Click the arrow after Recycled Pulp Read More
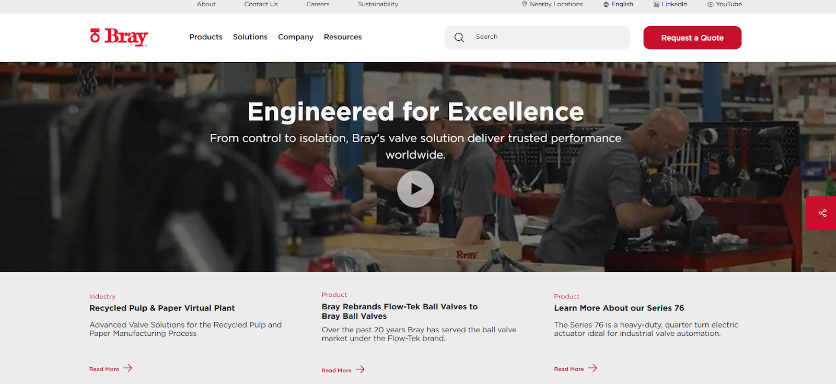The image size is (836, 384). tap(127, 368)
